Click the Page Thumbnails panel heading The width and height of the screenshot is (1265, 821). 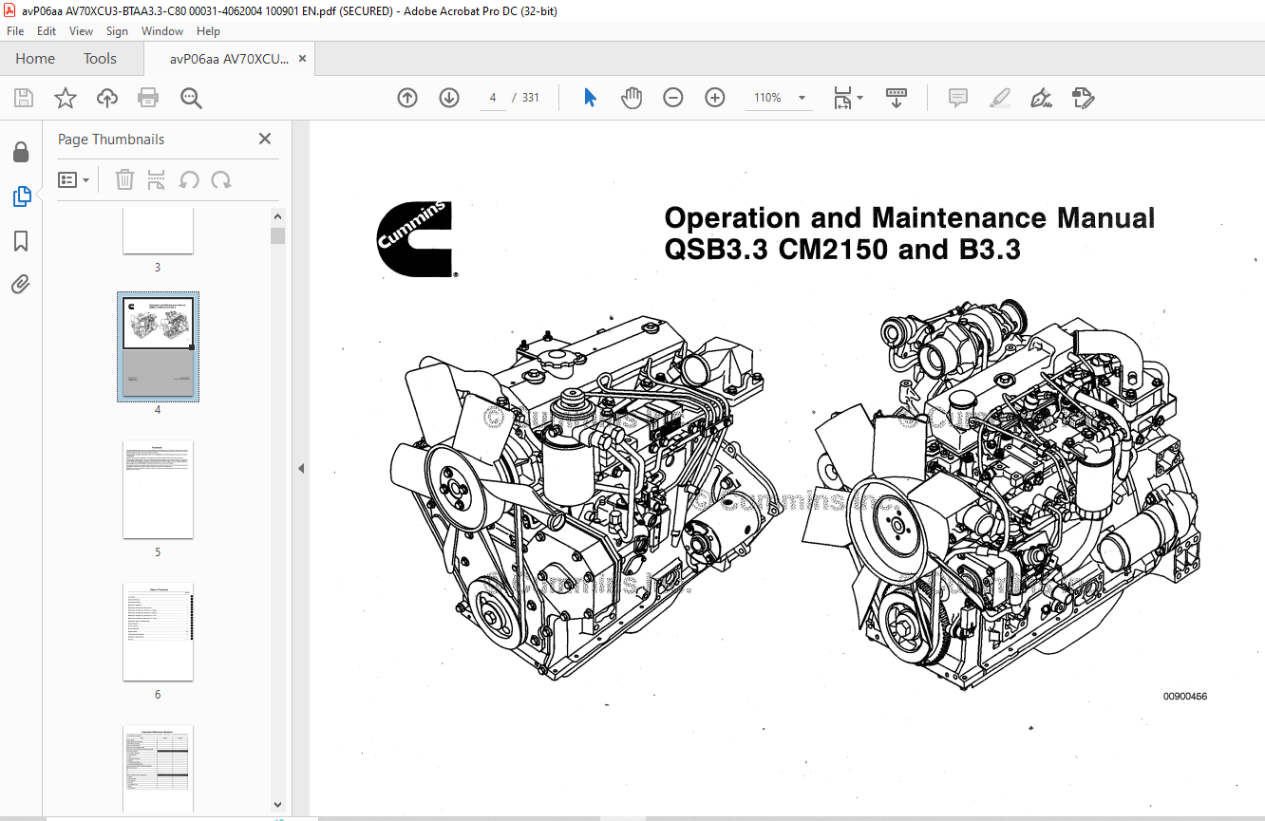[x=111, y=139]
